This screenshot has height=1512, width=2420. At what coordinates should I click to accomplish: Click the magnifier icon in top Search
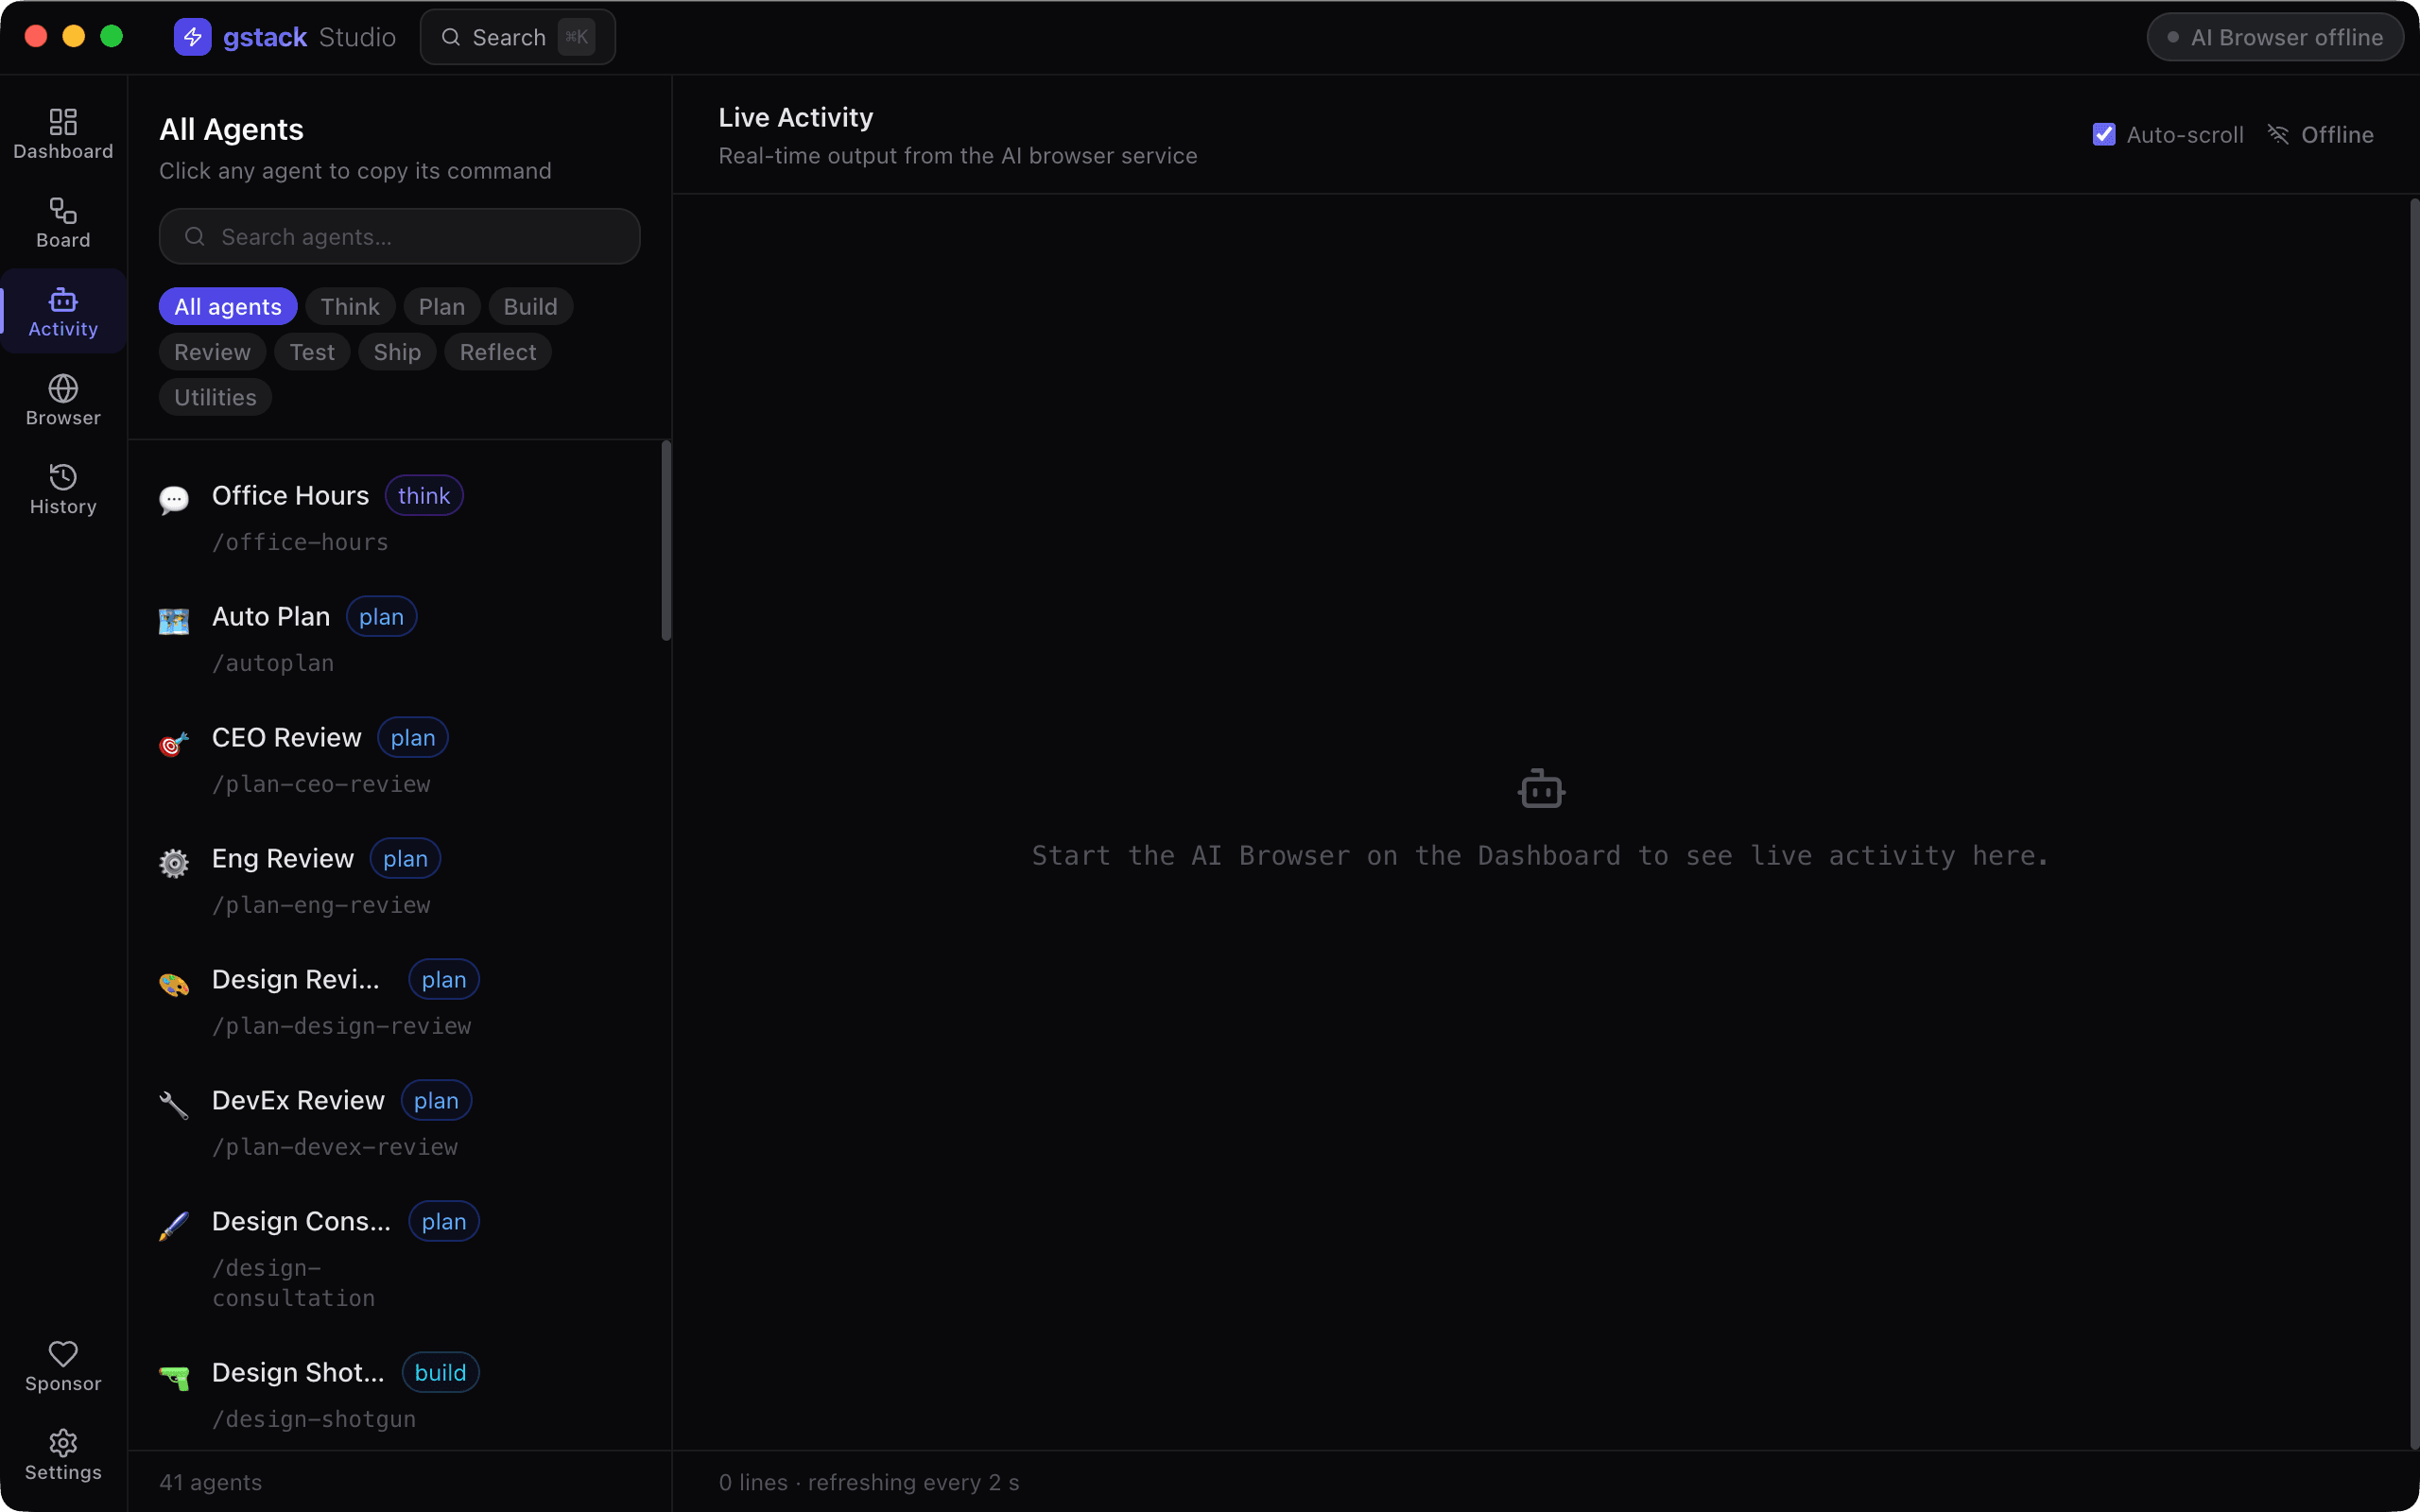[451, 37]
